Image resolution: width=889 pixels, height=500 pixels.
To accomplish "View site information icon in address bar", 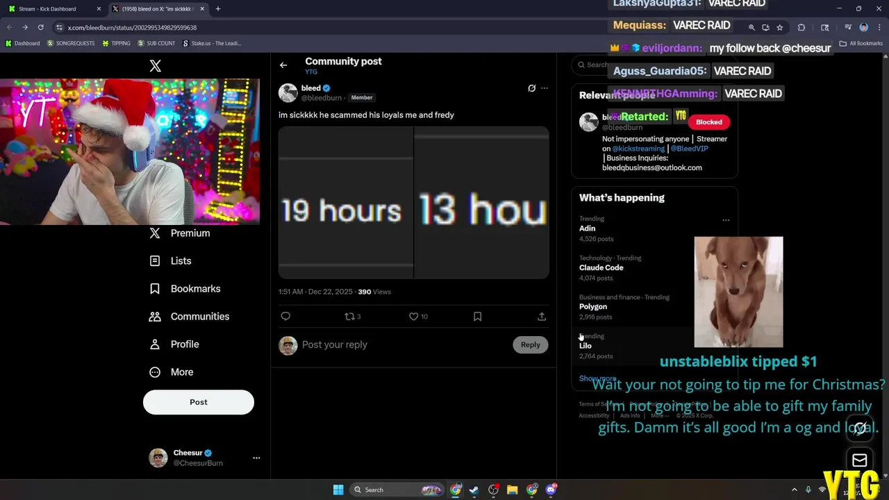I will pyautogui.click(x=60, y=27).
